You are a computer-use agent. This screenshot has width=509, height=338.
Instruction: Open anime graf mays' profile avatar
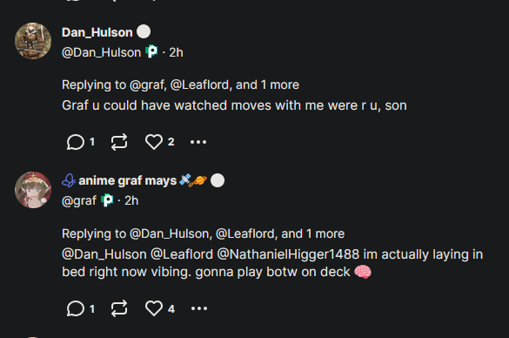click(33, 190)
